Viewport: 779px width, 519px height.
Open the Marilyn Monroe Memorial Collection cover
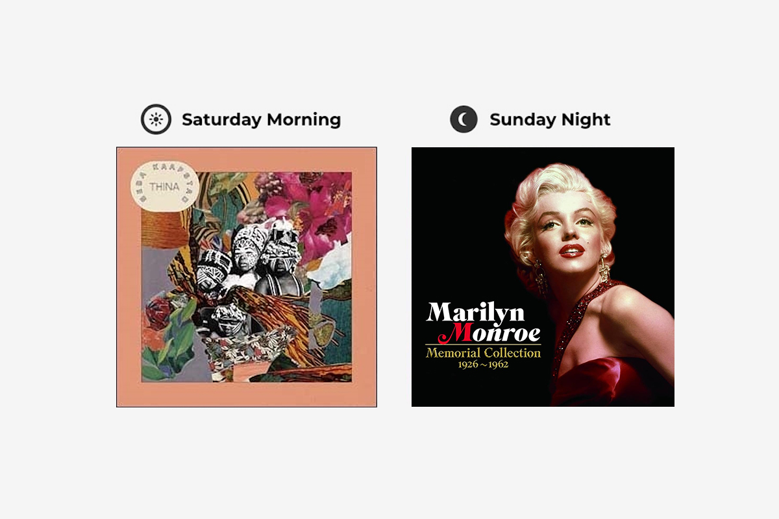pyautogui.click(x=543, y=277)
